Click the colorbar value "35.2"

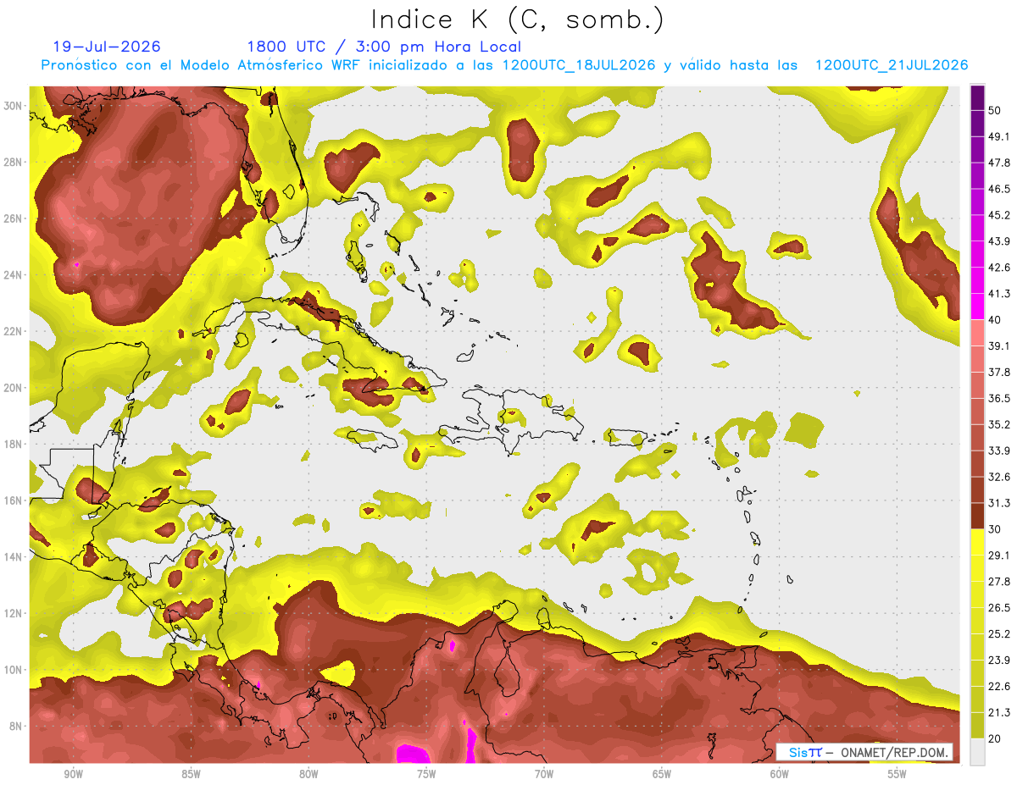coord(1000,424)
